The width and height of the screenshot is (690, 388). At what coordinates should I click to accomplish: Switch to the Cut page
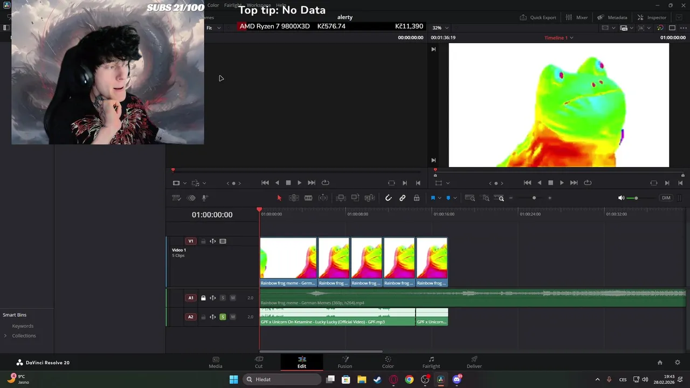point(259,362)
